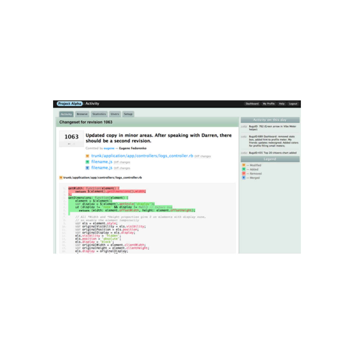Click the orange Modified icon in the Legend

(244, 165)
